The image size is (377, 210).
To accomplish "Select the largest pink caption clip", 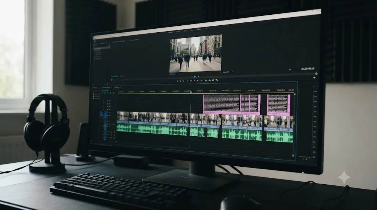I will click(x=222, y=103).
